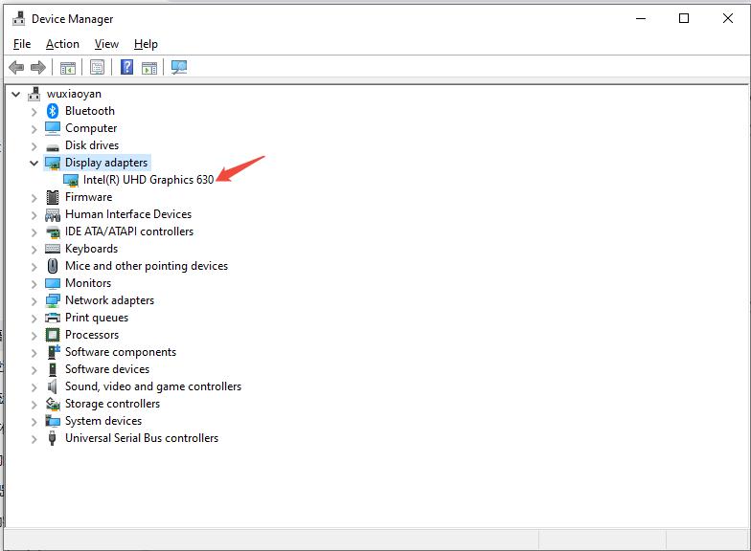Click Scan for hardware changes monitor icon

pyautogui.click(x=179, y=68)
